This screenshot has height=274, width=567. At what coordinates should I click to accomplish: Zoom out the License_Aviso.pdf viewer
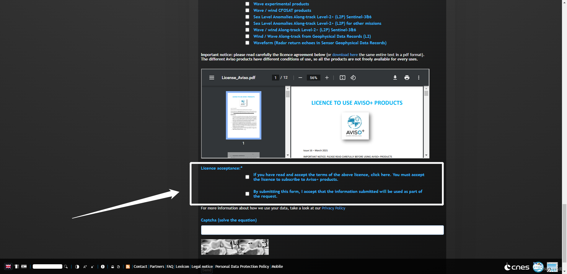pos(300,78)
